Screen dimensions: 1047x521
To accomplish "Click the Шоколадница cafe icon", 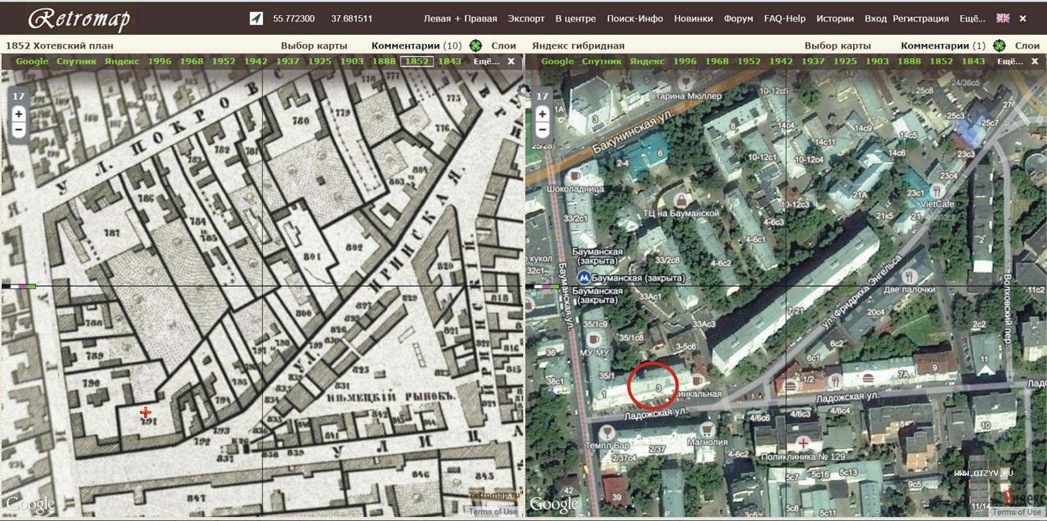I will 575,176.
